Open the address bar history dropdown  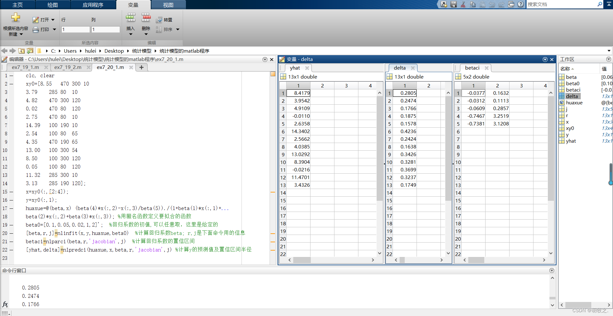pos(609,51)
